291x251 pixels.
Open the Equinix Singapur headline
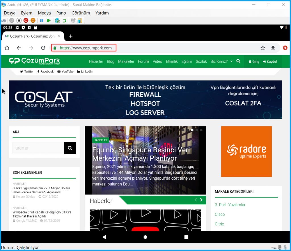(141, 154)
